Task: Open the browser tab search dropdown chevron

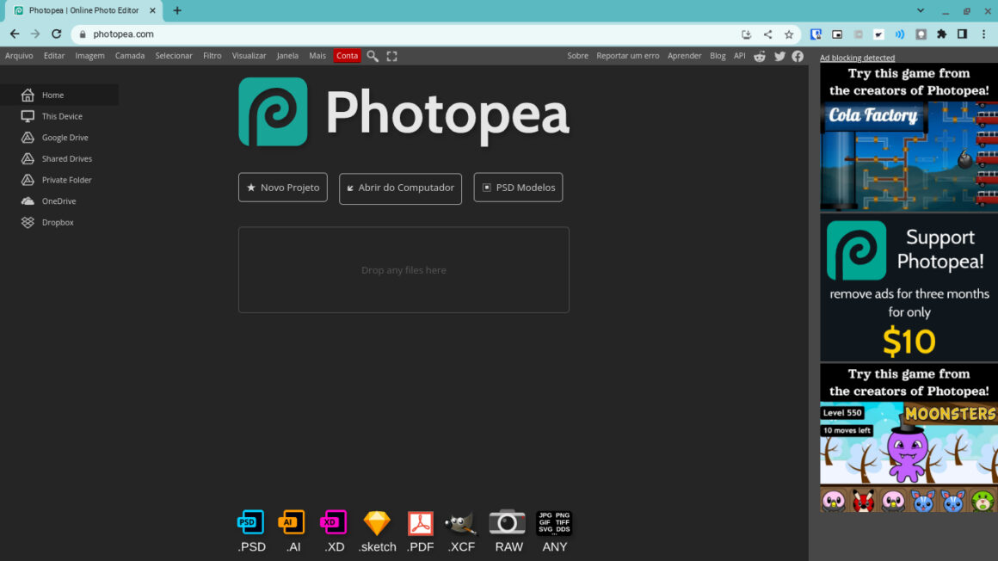Action: pos(921,11)
